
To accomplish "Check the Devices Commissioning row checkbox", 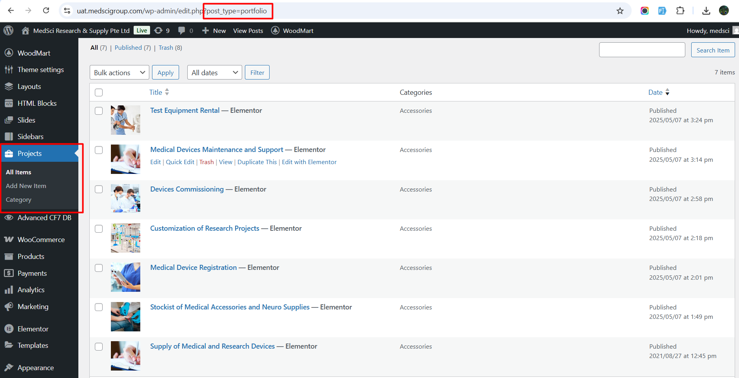I will click(99, 189).
